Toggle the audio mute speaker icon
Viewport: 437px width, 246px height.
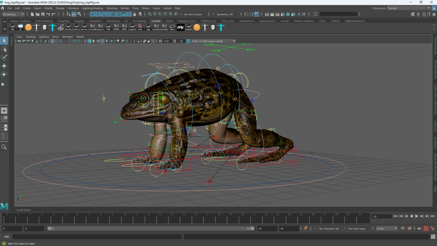(x=419, y=228)
